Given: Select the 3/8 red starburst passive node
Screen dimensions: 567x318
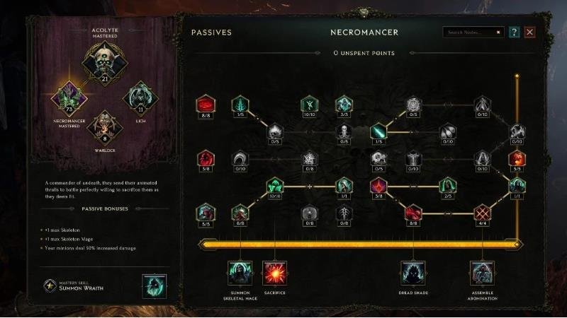Looking at the screenshot, I should point(378,186).
